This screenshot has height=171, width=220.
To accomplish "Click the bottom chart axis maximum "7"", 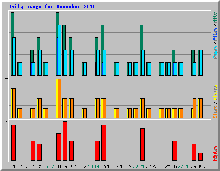I will [x=6, y=121].
